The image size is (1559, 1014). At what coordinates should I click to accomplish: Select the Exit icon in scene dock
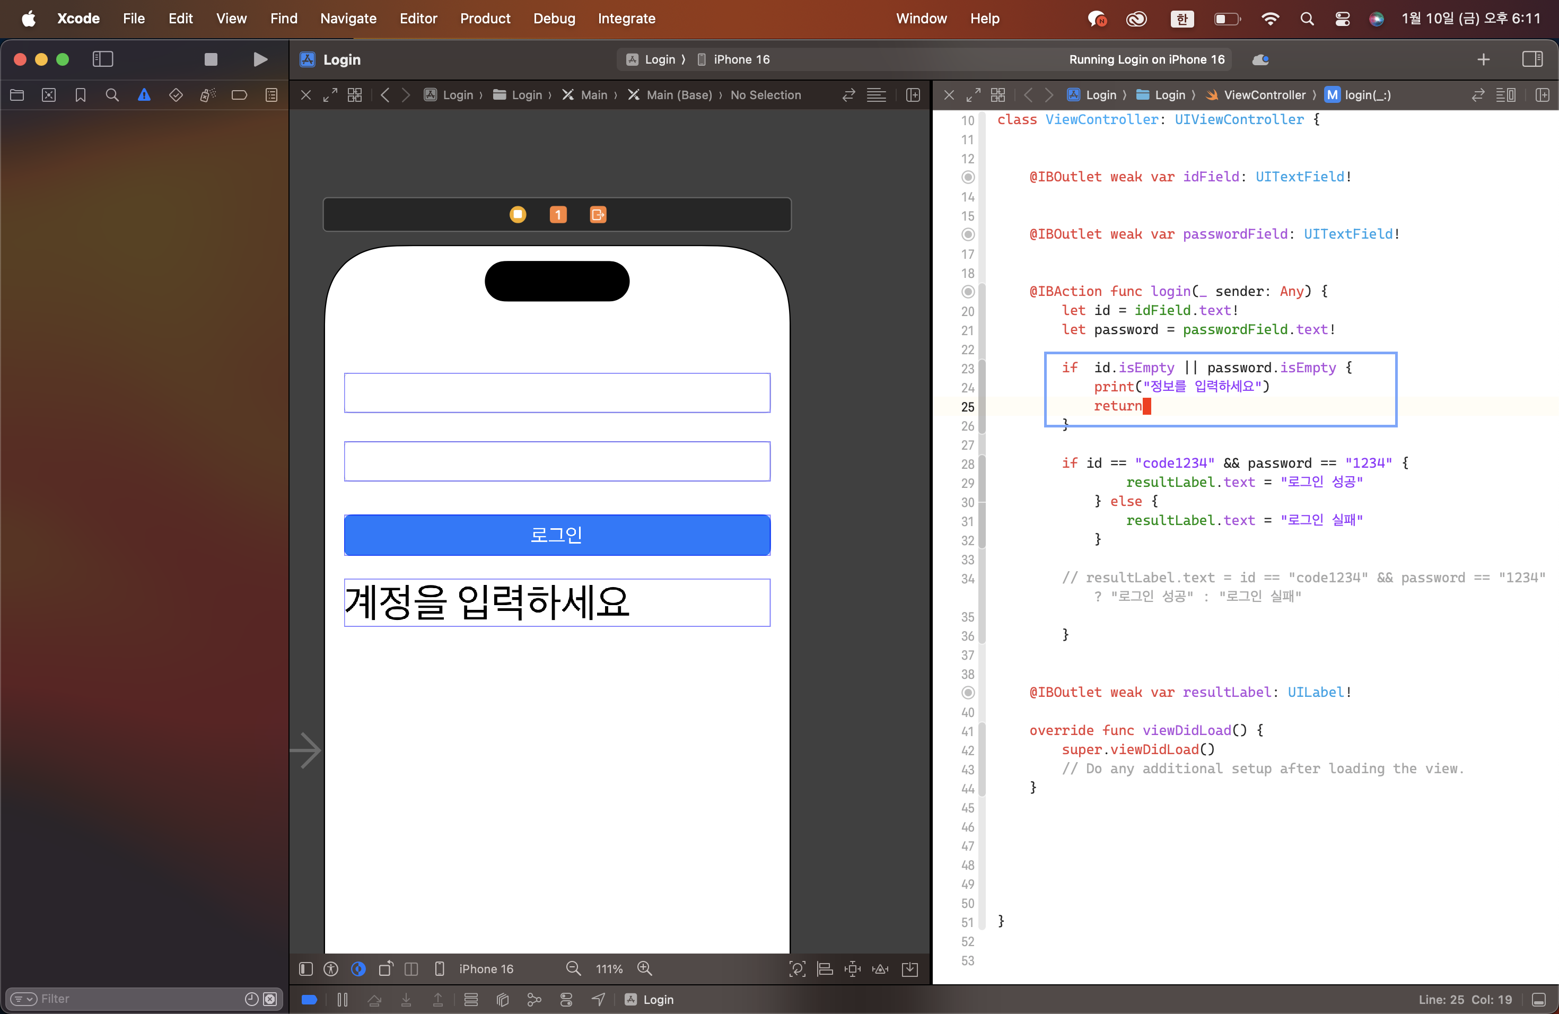[598, 215]
